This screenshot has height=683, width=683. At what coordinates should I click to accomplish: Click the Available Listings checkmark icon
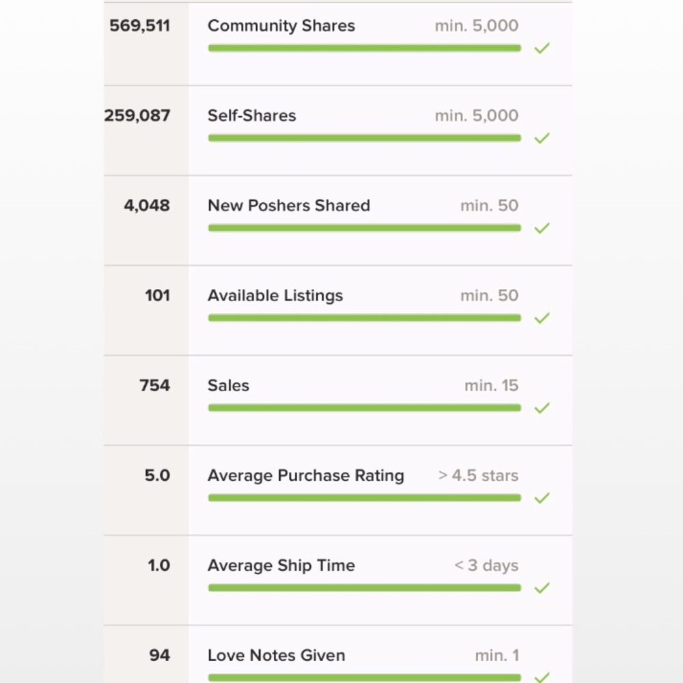click(542, 318)
